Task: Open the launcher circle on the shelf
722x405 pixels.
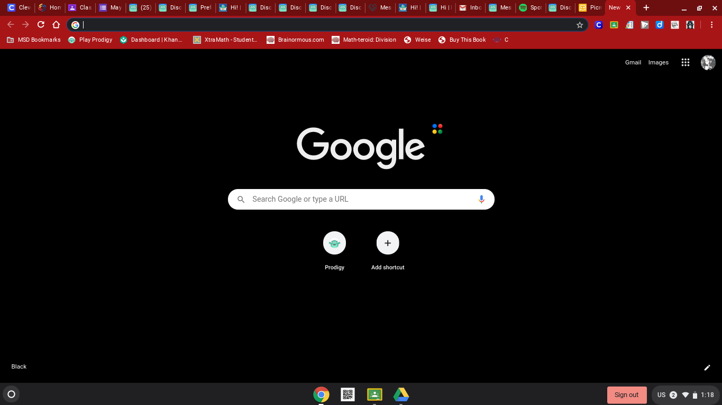Action: tap(11, 394)
